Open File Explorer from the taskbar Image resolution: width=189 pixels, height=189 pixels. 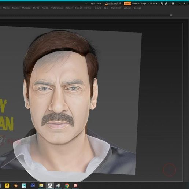[41, 185]
